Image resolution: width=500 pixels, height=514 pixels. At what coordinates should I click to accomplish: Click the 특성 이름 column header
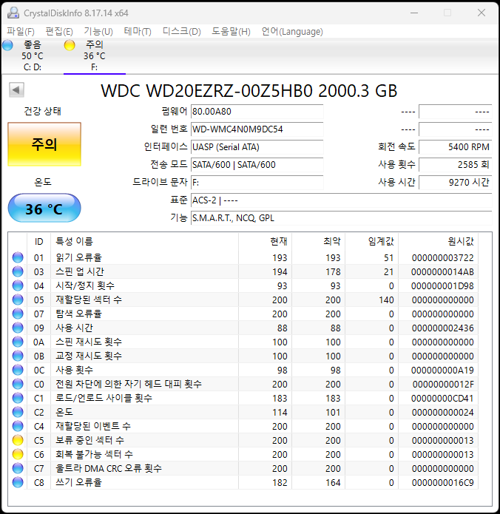[75, 242]
